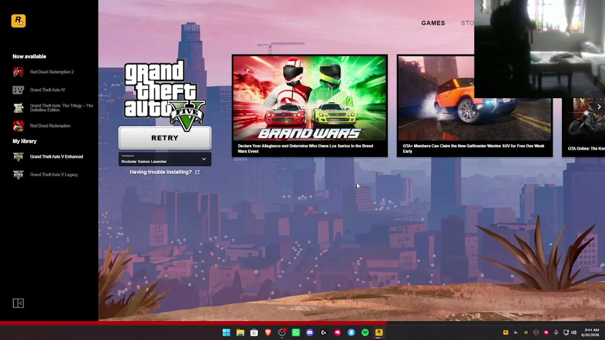Open the clock and date in the taskbar
Screen dimensions: 605x340
click(x=591, y=332)
